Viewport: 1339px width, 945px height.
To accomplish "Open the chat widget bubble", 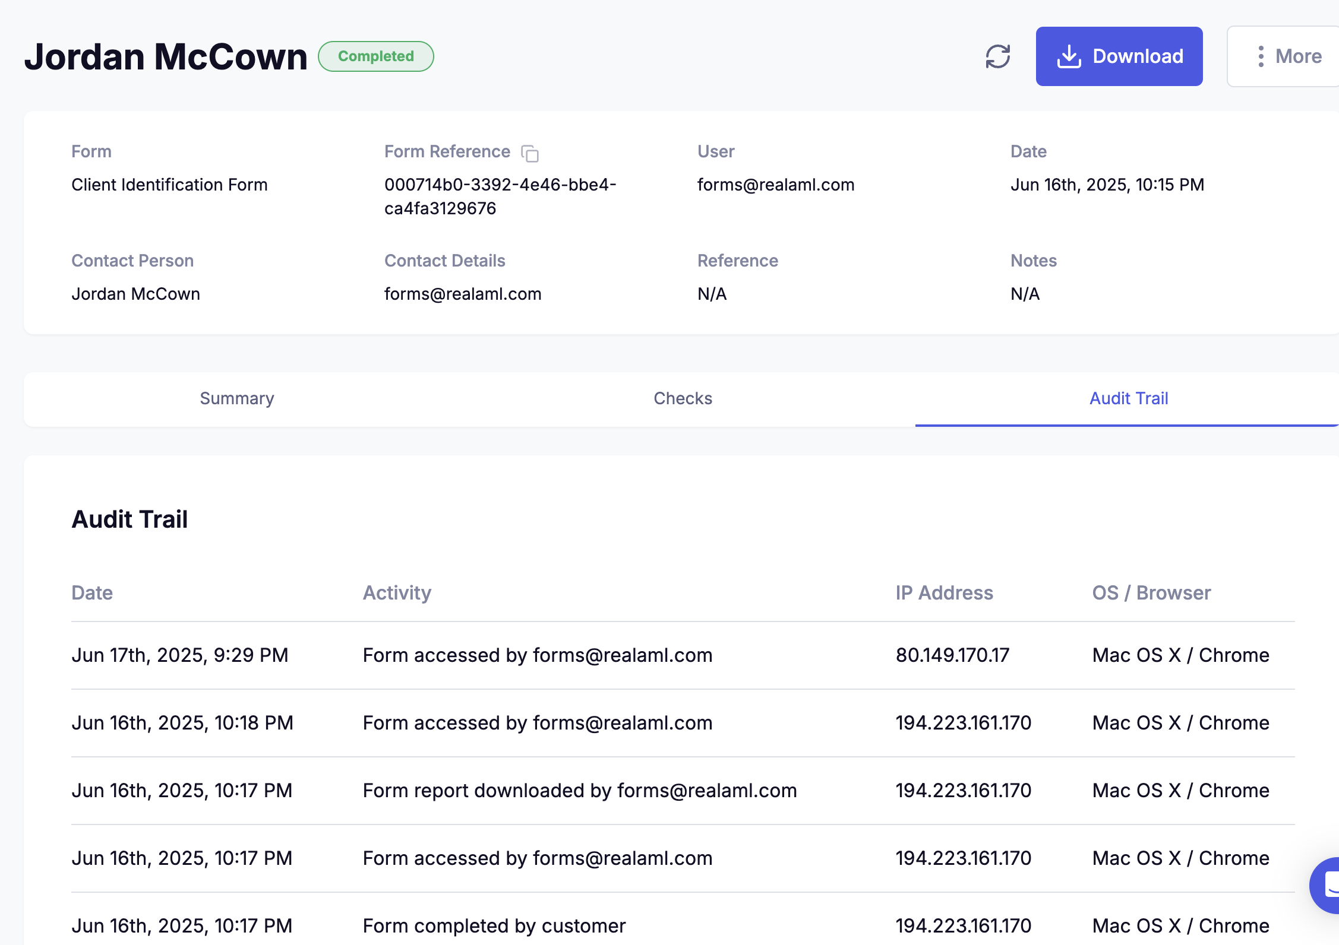I will click(x=1327, y=885).
